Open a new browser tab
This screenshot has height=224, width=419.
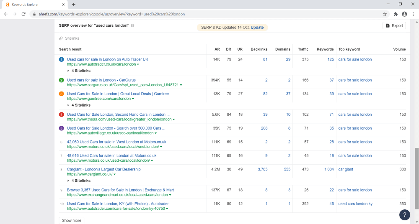point(74,4)
